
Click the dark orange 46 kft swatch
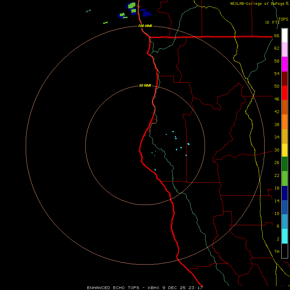point(285,107)
